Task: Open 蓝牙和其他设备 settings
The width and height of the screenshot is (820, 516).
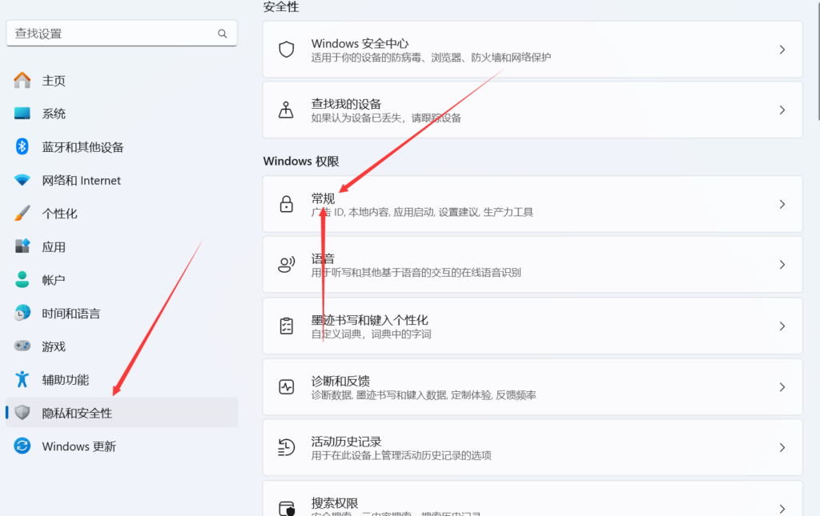Action: tap(122, 146)
